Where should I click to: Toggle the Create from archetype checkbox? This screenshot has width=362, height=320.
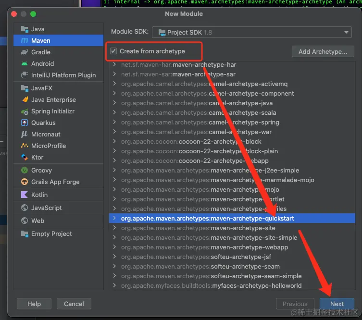point(113,51)
